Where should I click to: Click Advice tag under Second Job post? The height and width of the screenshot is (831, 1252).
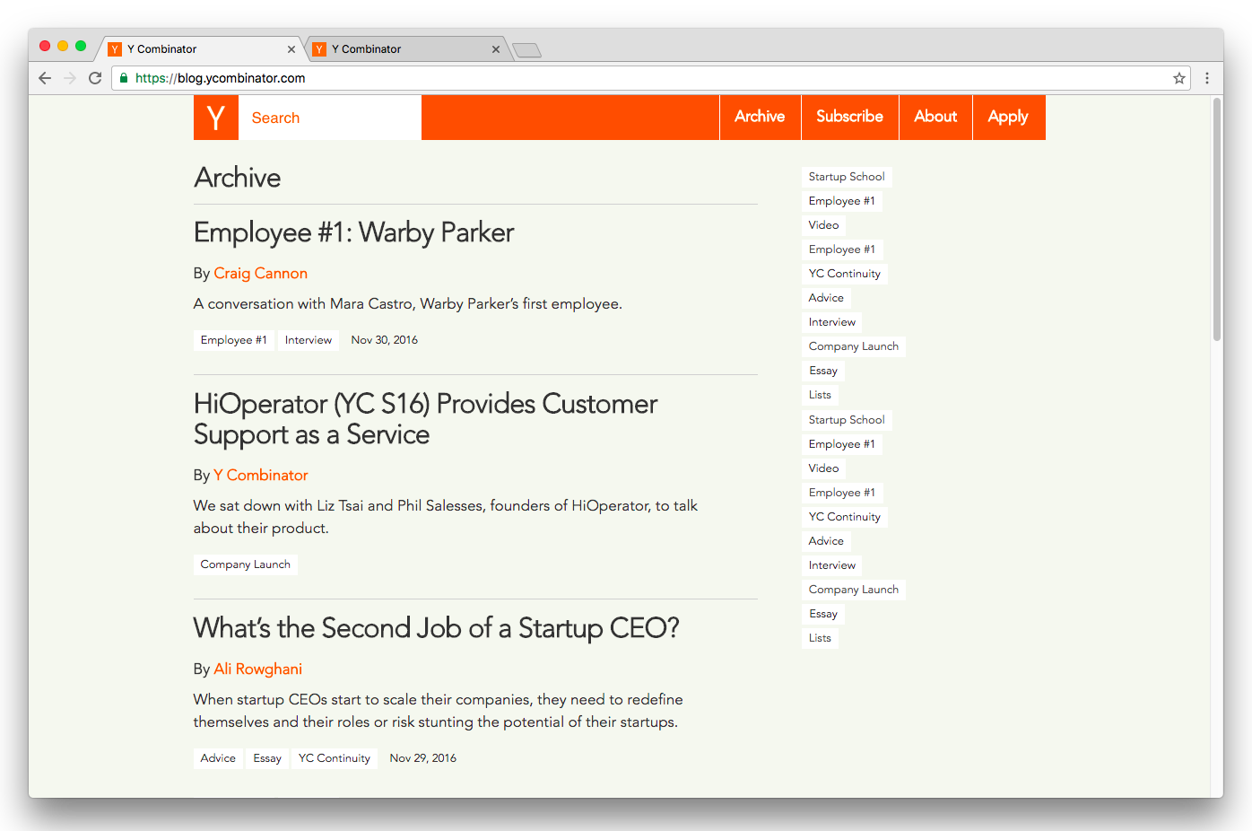pyautogui.click(x=218, y=758)
